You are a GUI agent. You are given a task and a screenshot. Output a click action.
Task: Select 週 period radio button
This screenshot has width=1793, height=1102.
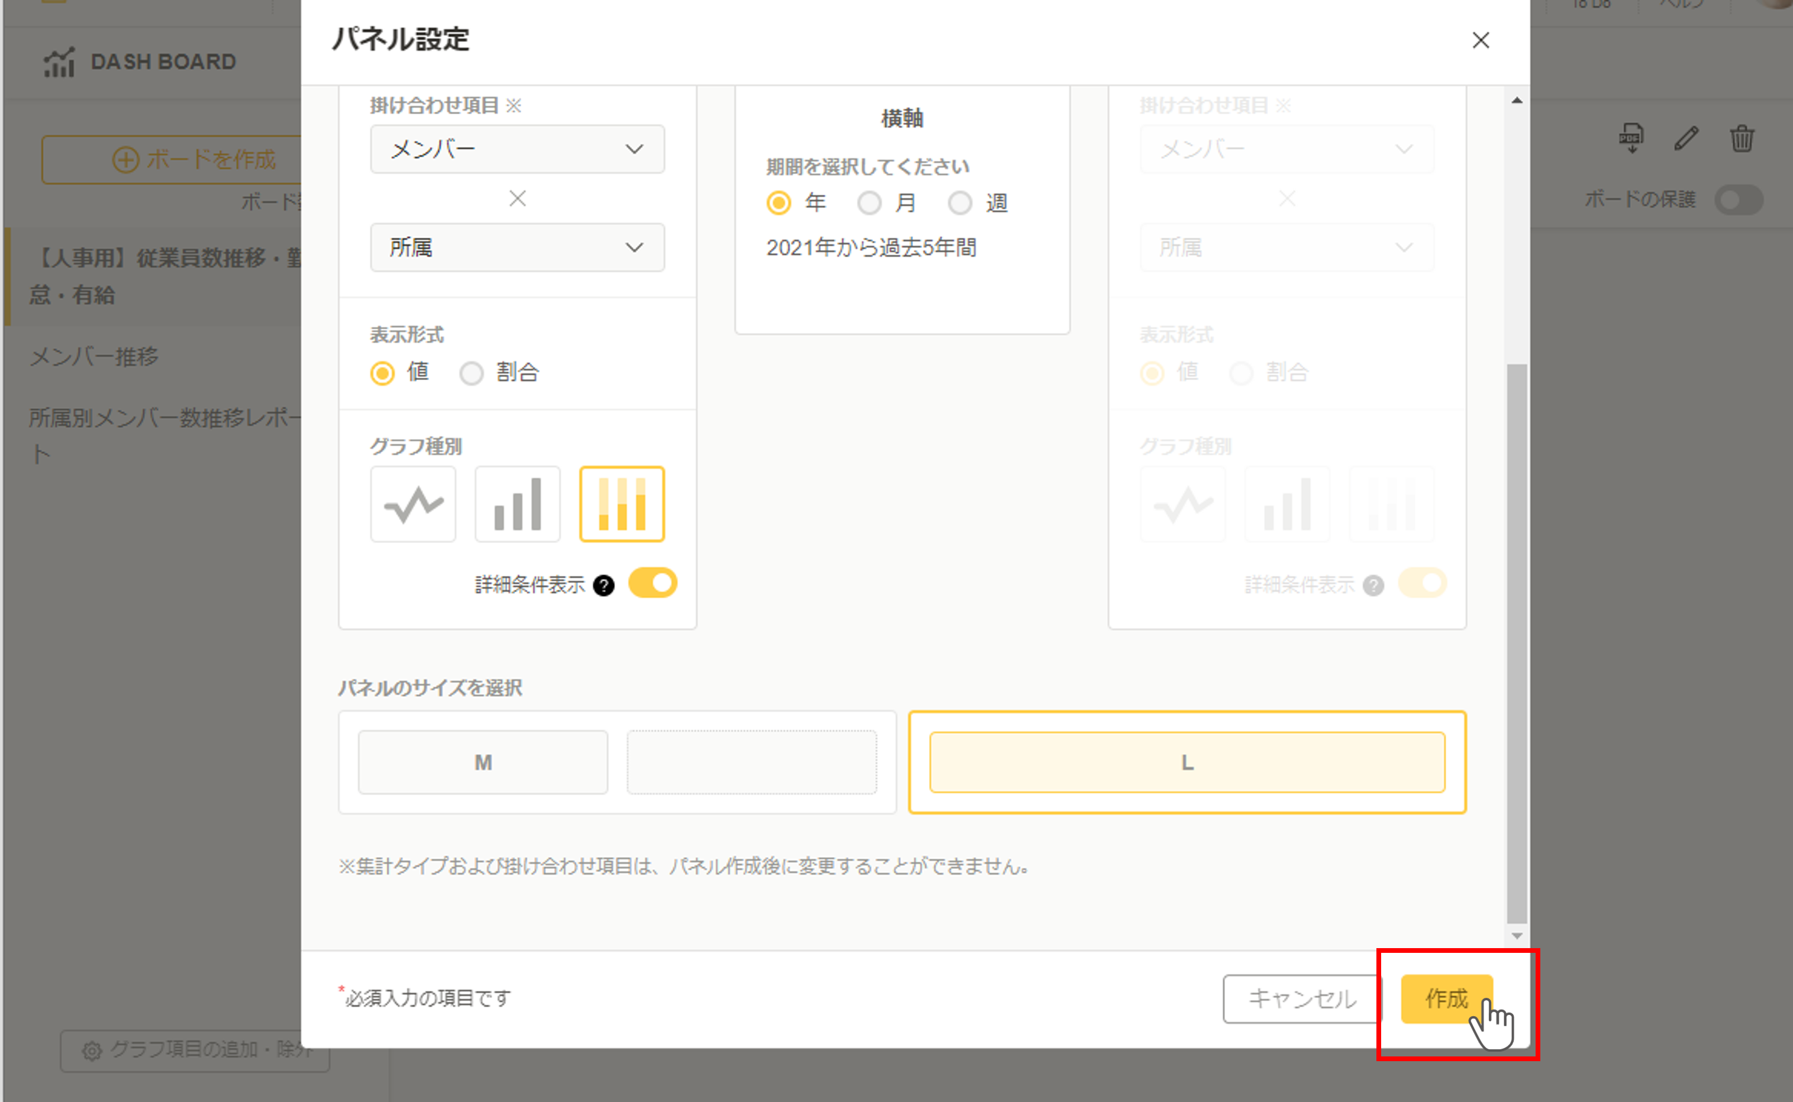coord(959,202)
